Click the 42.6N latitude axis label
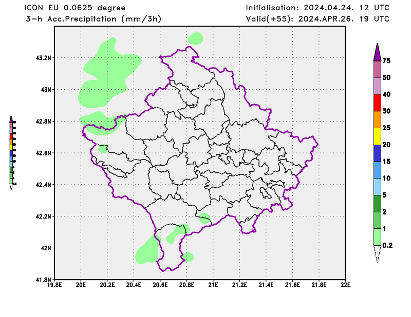This screenshot has height=317, width=411. (x=43, y=153)
